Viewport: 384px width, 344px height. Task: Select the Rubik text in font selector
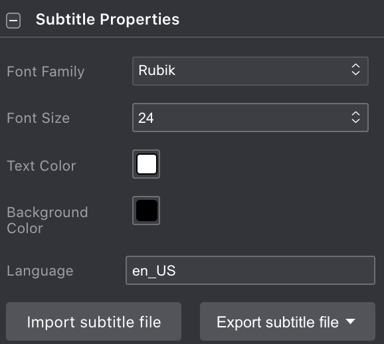click(x=157, y=70)
